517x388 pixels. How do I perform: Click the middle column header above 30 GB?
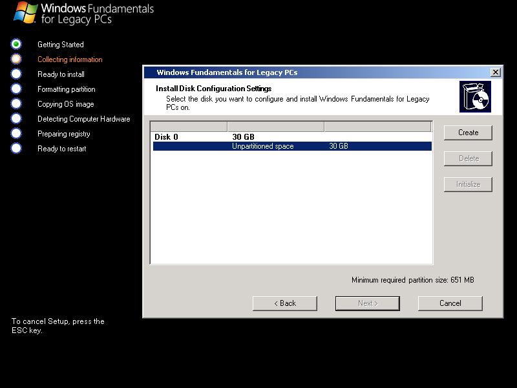pos(278,125)
